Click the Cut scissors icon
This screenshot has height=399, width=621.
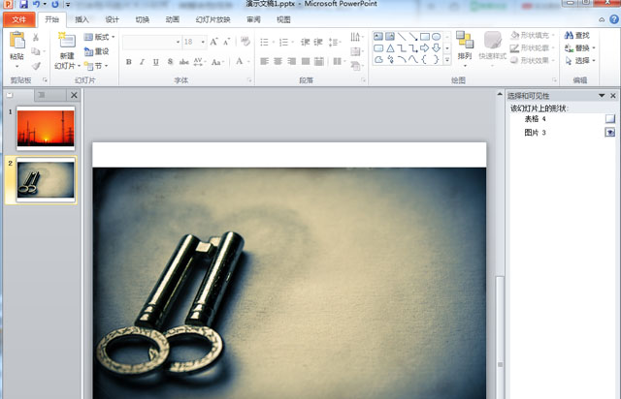pyautogui.click(x=36, y=38)
